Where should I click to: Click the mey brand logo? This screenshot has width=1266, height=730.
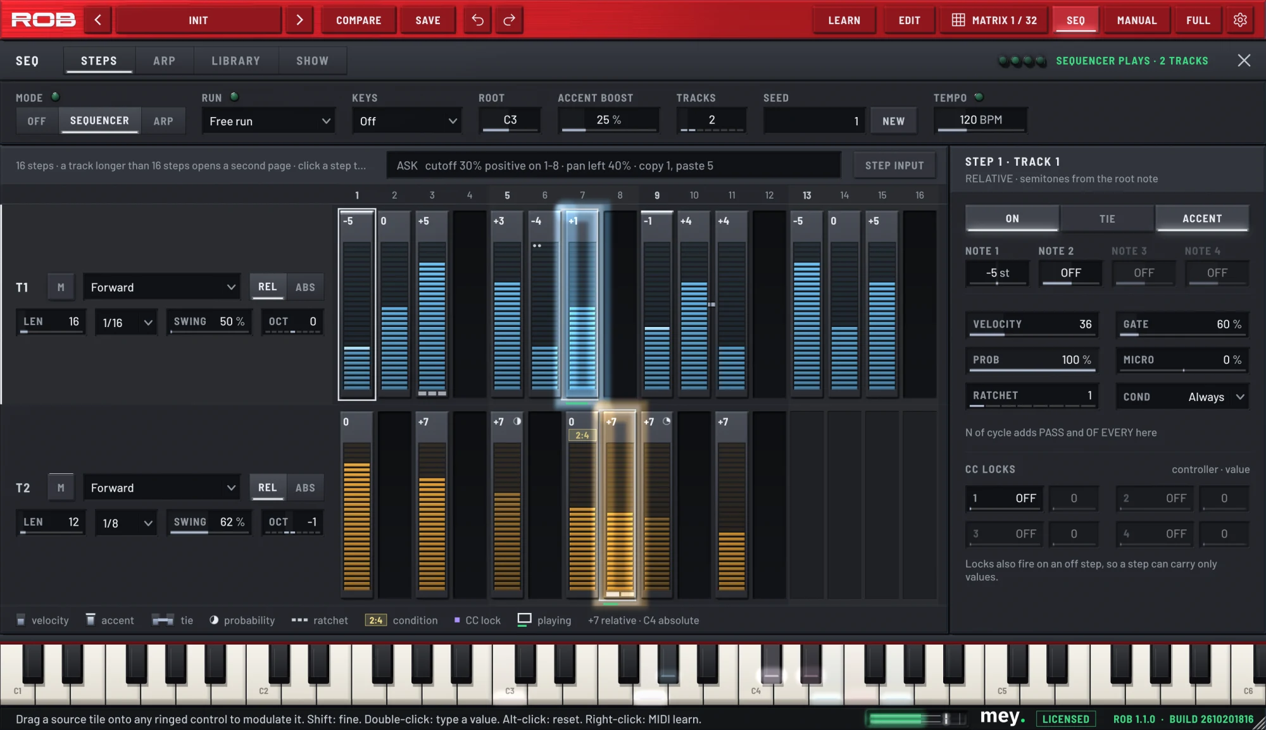pyautogui.click(x=1002, y=717)
